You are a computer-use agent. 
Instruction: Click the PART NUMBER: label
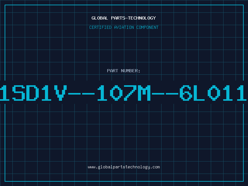[124, 71]
